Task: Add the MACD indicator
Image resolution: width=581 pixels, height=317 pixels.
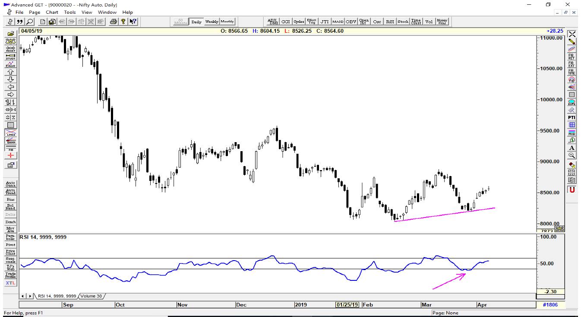Action: point(338,22)
